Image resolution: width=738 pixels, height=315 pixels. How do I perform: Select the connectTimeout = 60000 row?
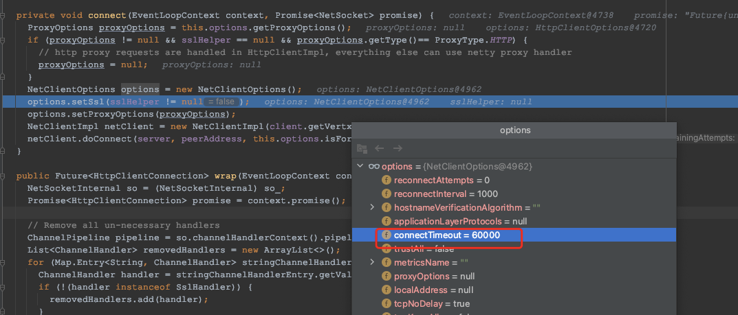pos(514,235)
